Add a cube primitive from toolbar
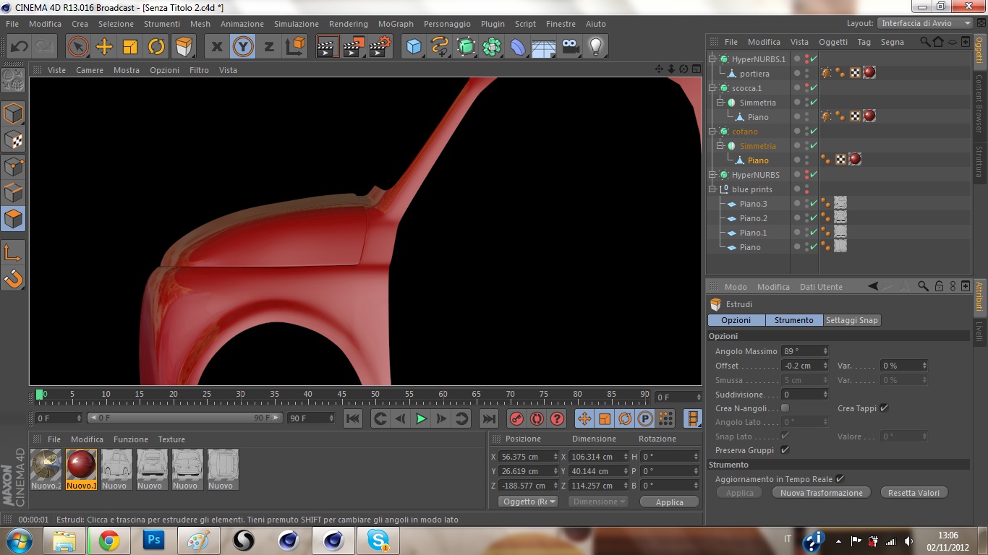This screenshot has height=555, width=988. 414,47
